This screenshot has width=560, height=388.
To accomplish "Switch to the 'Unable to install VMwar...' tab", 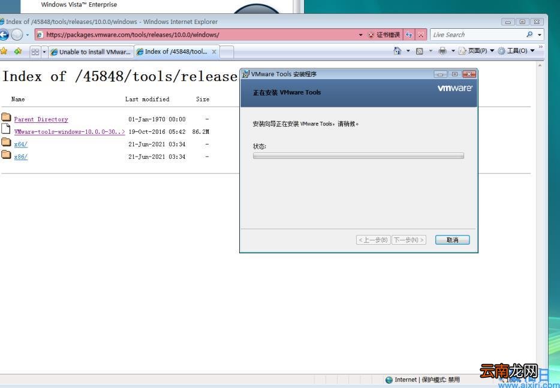I will [x=91, y=52].
